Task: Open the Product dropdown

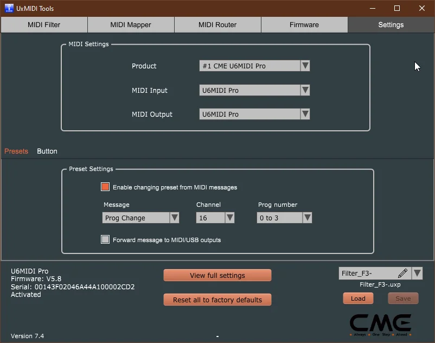Action: [305, 65]
